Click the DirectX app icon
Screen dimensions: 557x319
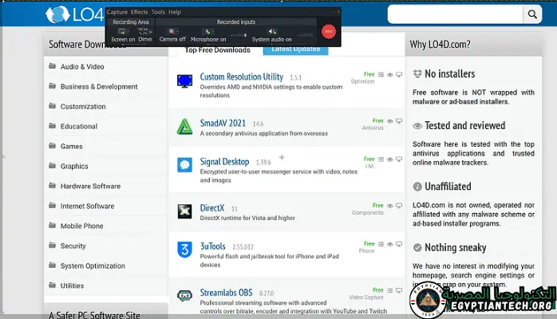pyautogui.click(x=184, y=211)
